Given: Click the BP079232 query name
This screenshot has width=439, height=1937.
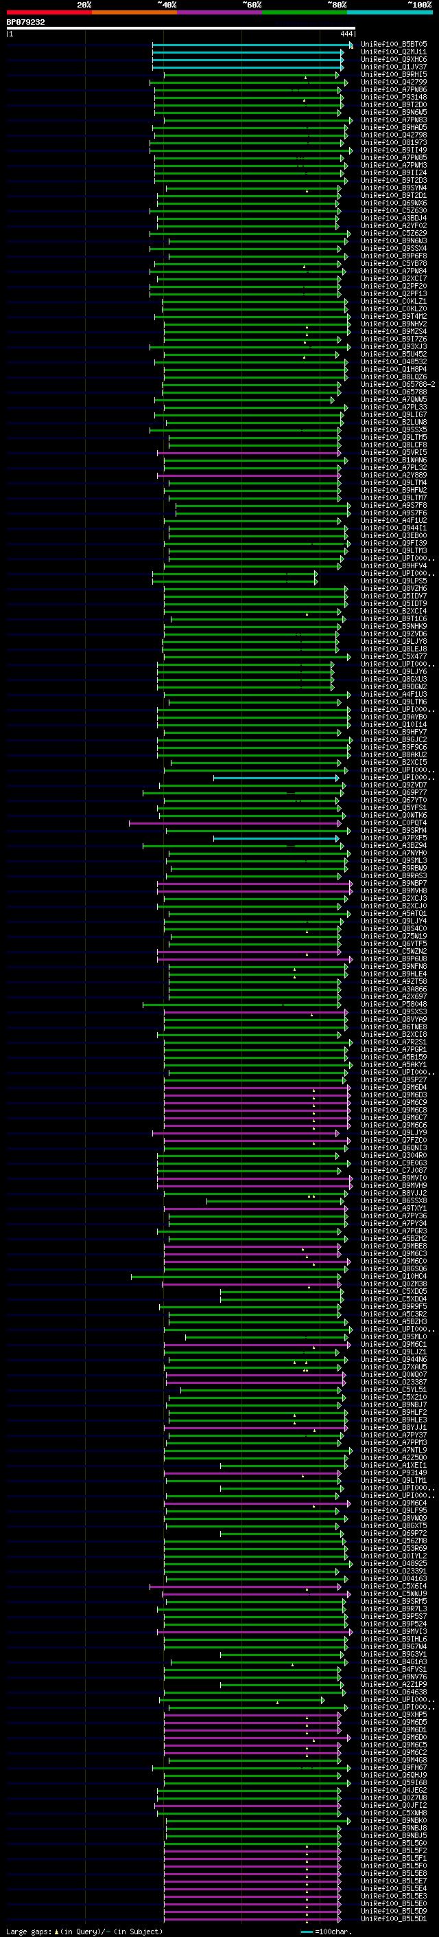Looking at the screenshot, I should point(25,23).
